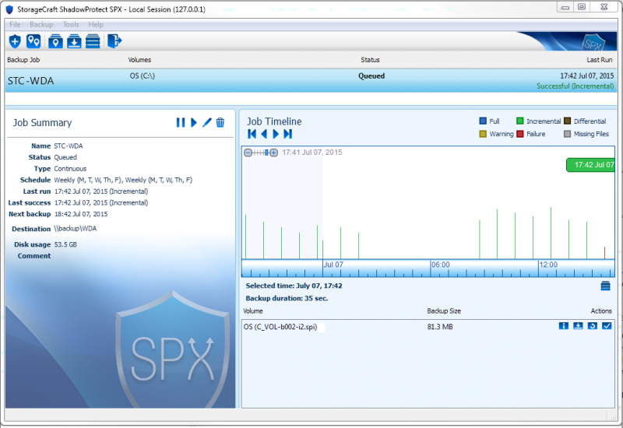The image size is (623, 428).
Task: Jump to last backup in timeline
Action: [x=288, y=134]
